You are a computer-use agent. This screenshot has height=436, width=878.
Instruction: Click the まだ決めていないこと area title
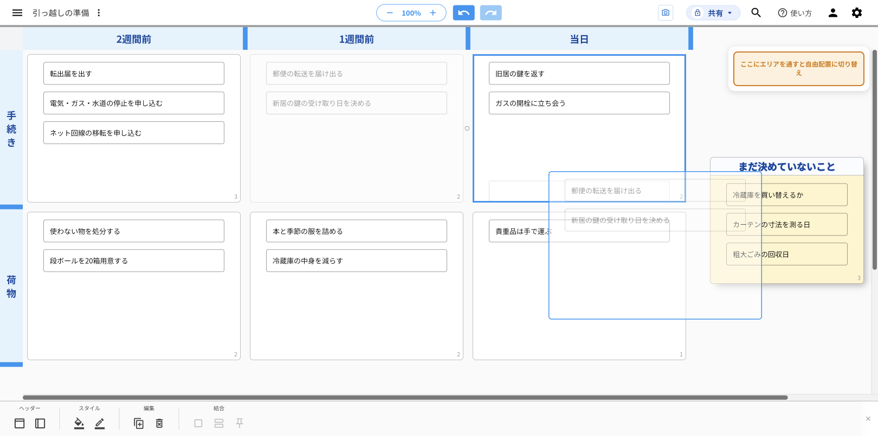(x=787, y=167)
